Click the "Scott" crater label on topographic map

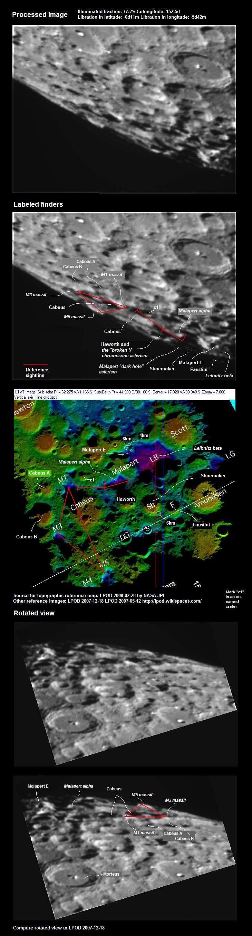(x=179, y=431)
